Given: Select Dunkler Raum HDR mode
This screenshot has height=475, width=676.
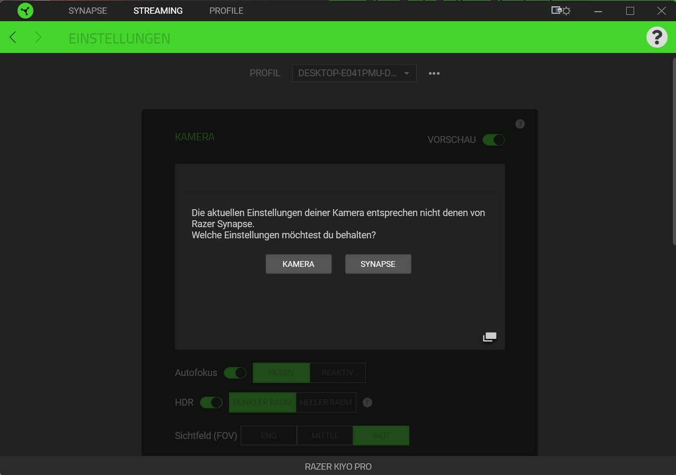Looking at the screenshot, I should pyautogui.click(x=262, y=402).
